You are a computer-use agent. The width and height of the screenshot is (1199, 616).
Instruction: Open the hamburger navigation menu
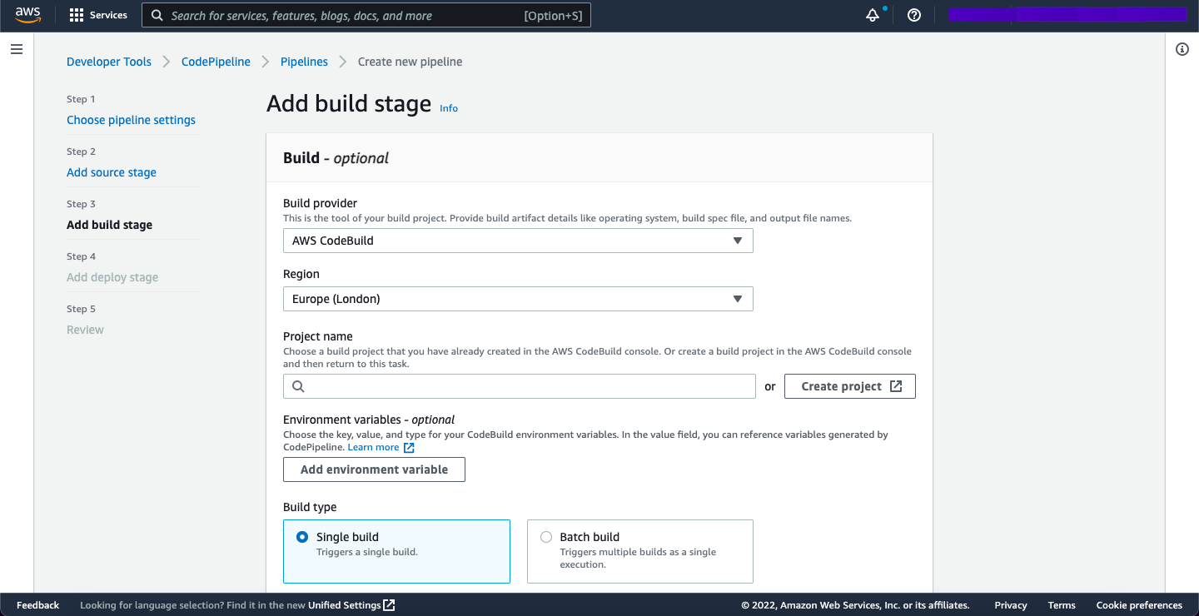point(16,49)
